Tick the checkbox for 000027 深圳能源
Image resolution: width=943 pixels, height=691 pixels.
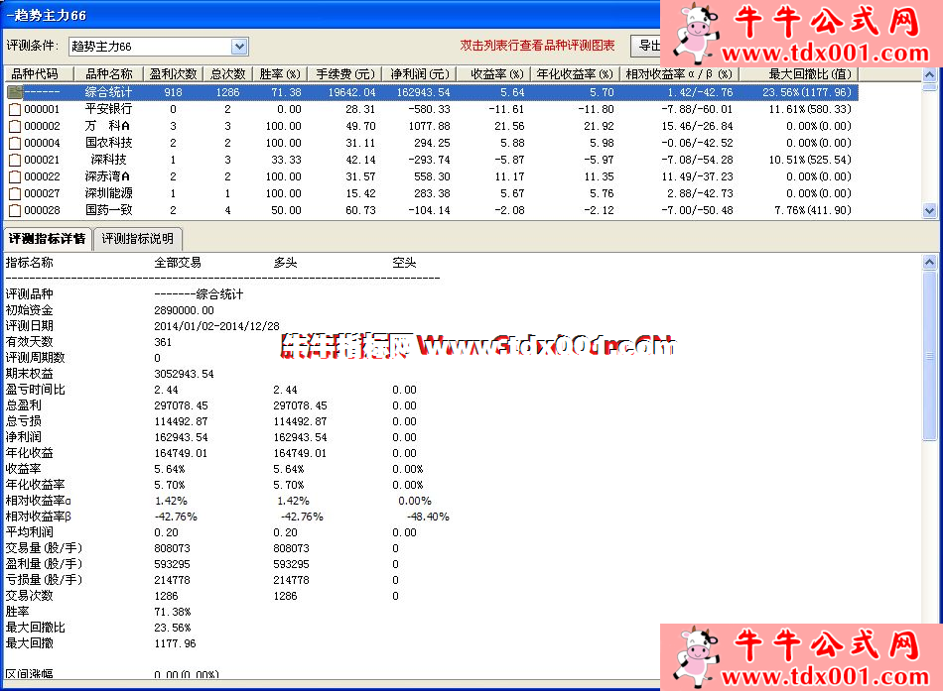(15, 193)
